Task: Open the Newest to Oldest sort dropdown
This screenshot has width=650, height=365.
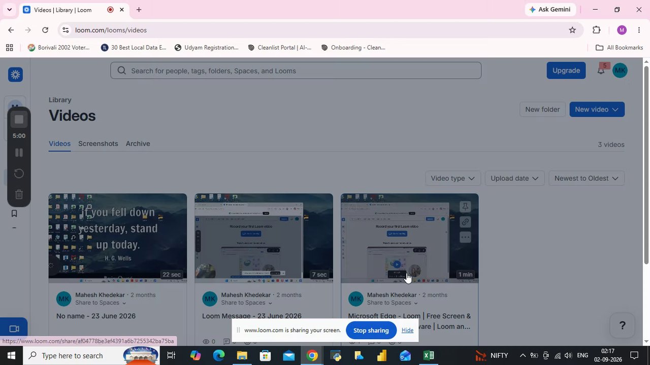Action: point(586,178)
